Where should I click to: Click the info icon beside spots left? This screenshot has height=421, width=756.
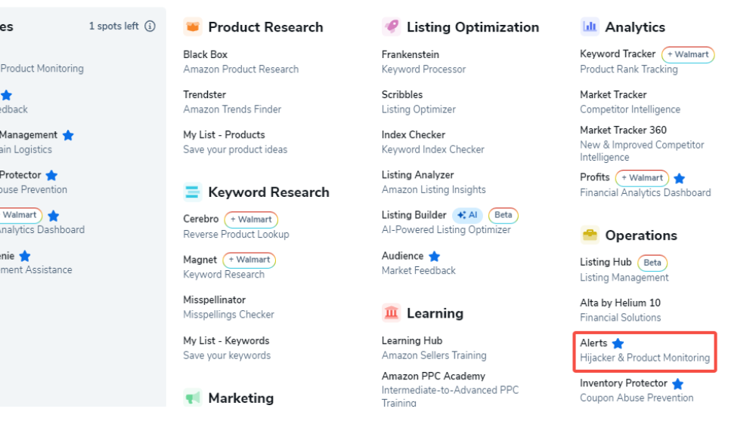[x=150, y=26]
